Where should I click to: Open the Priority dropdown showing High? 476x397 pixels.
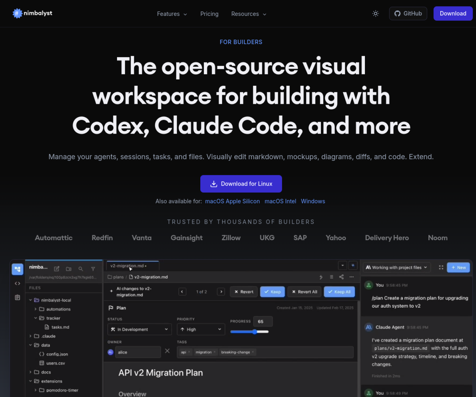[201, 330]
